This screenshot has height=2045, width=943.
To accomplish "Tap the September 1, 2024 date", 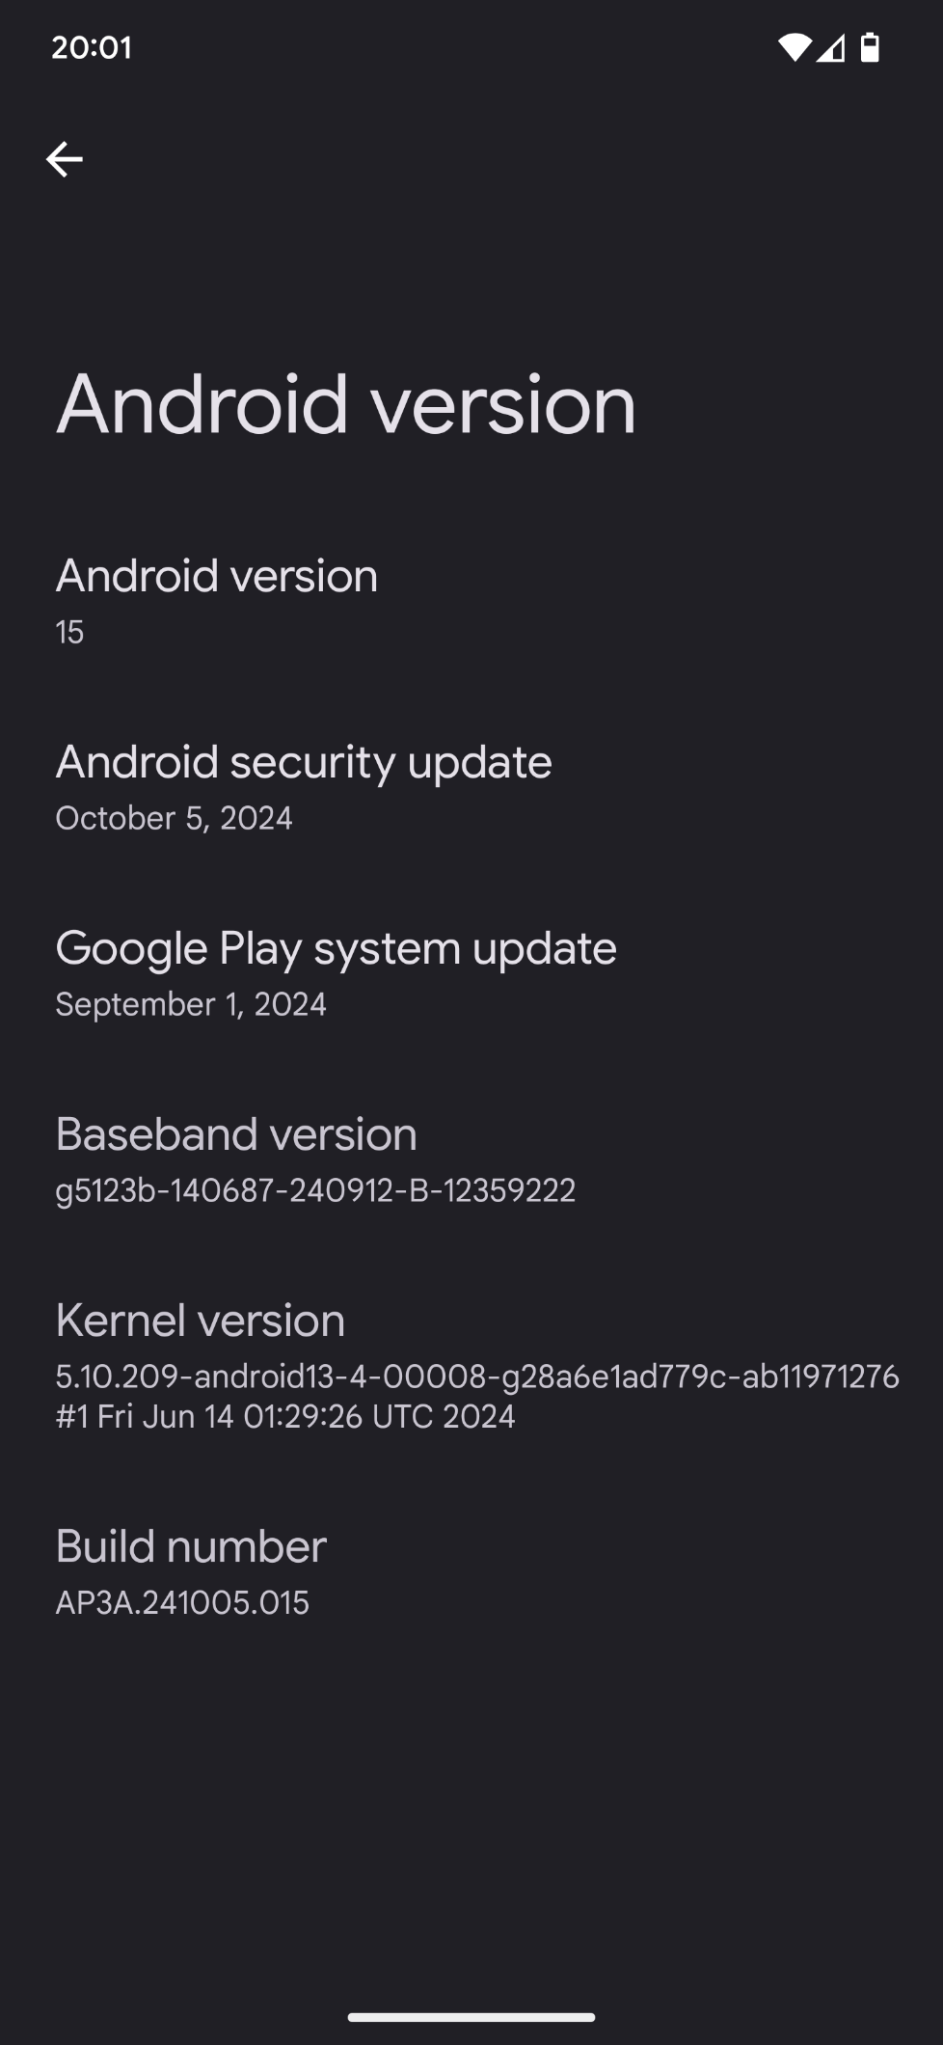I will tap(191, 1004).
